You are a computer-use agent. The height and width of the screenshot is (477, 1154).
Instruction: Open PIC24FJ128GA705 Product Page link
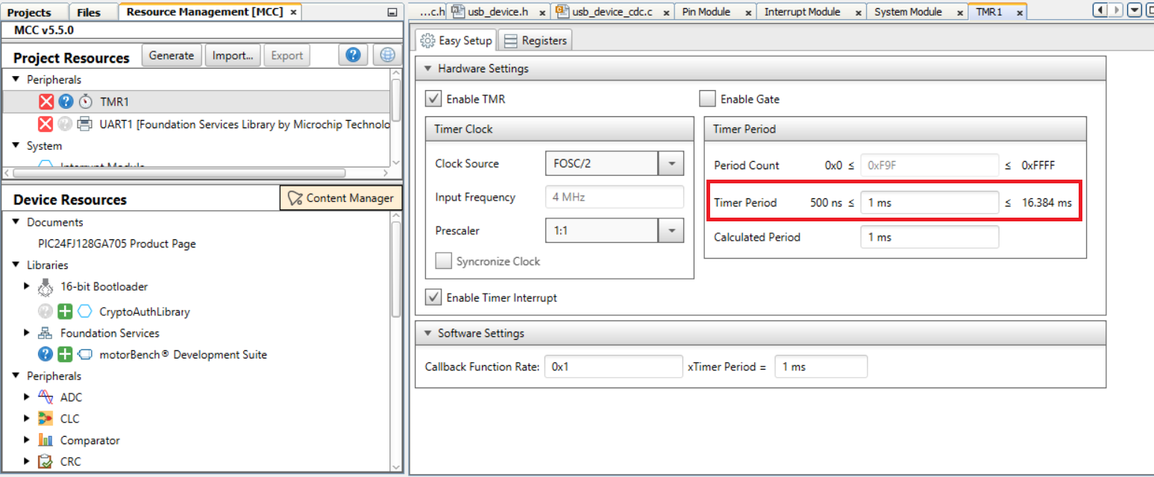click(x=117, y=244)
